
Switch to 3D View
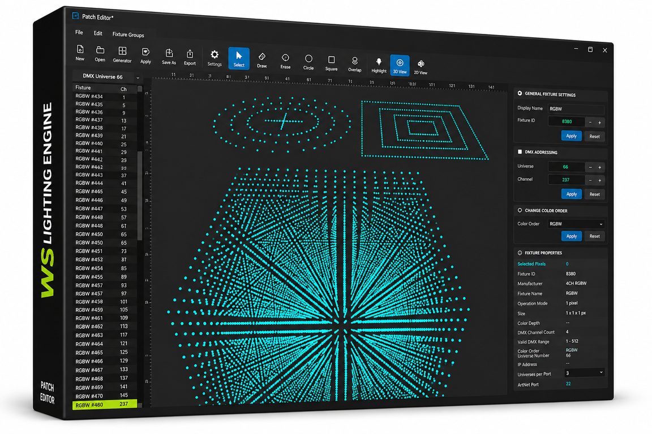[x=400, y=65]
